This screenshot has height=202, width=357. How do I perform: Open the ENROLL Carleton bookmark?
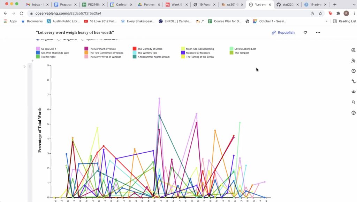175,21
